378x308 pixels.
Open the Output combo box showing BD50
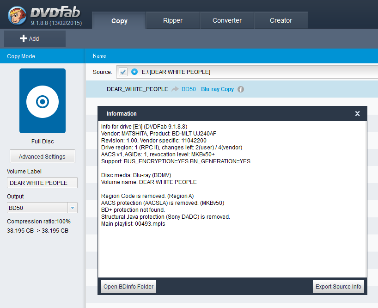point(42,208)
